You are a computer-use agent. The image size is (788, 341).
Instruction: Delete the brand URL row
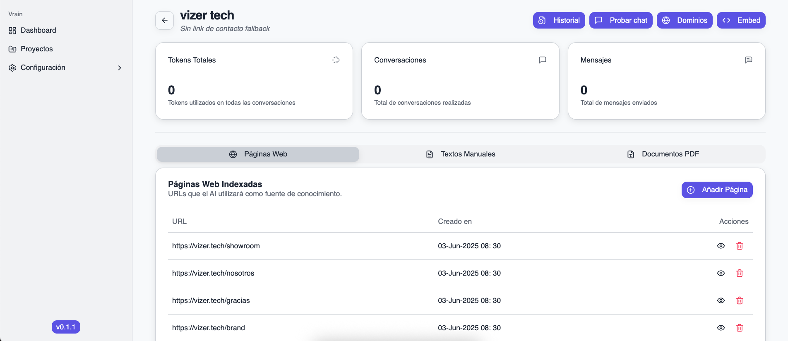740,328
